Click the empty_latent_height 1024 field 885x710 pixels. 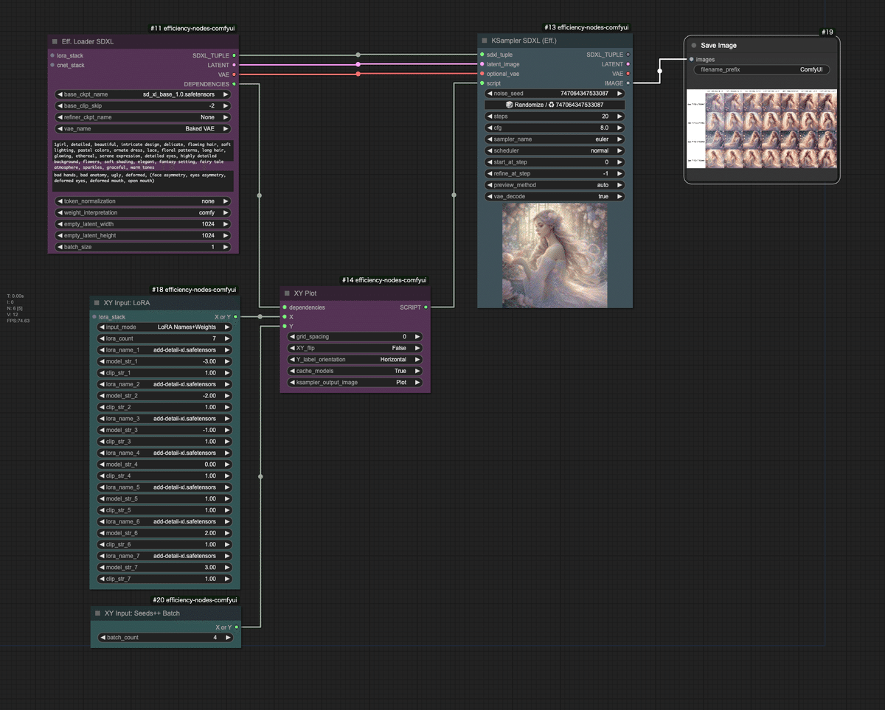pyautogui.click(x=143, y=236)
